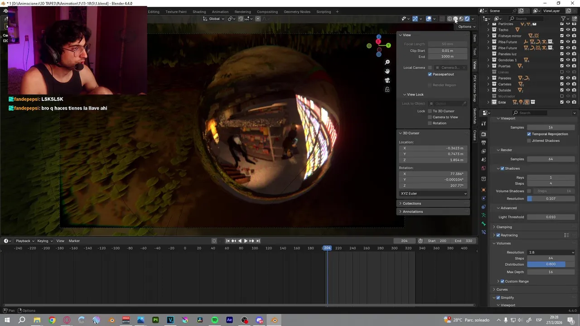580x326 pixels.
Task: Click the Volumes Distribution slider
Action: pos(551,264)
